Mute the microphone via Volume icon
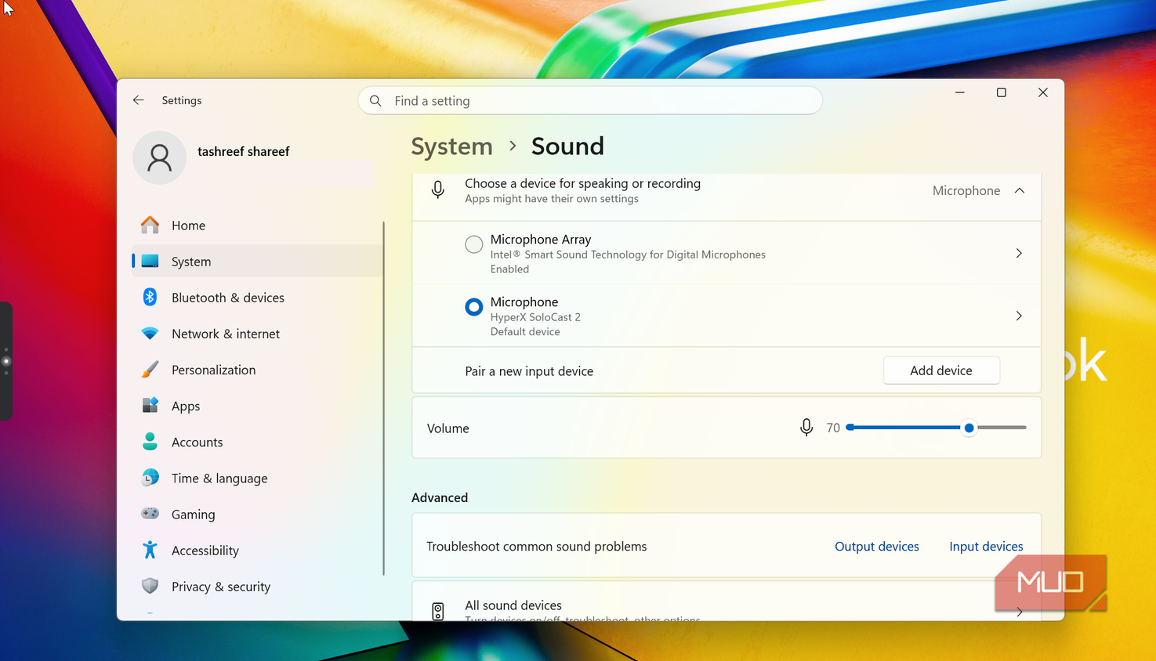This screenshot has width=1156, height=661. coord(806,428)
